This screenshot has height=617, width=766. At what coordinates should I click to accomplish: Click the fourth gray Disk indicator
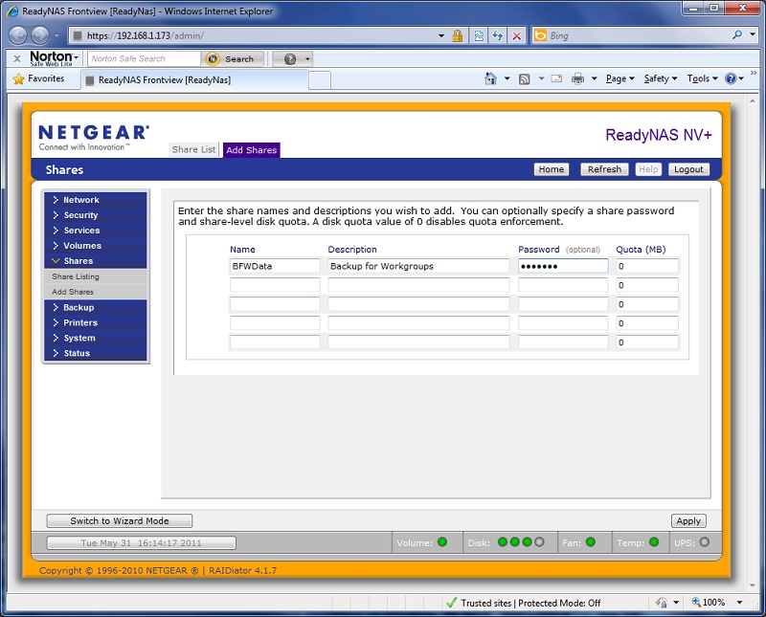pos(539,541)
